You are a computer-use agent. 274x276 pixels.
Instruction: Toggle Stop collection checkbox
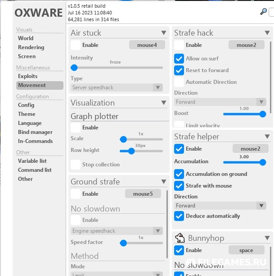pos(76,165)
